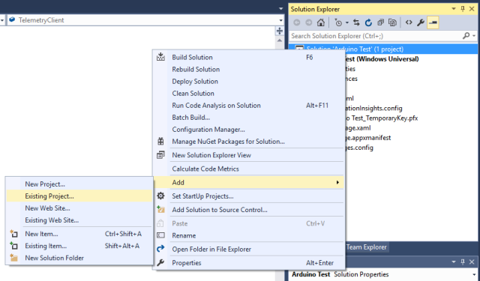Image resolution: width=480 pixels, height=281 pixels.
Task: Open the editor tab list dropdown arrow
Action: click(x=280, y=8)
